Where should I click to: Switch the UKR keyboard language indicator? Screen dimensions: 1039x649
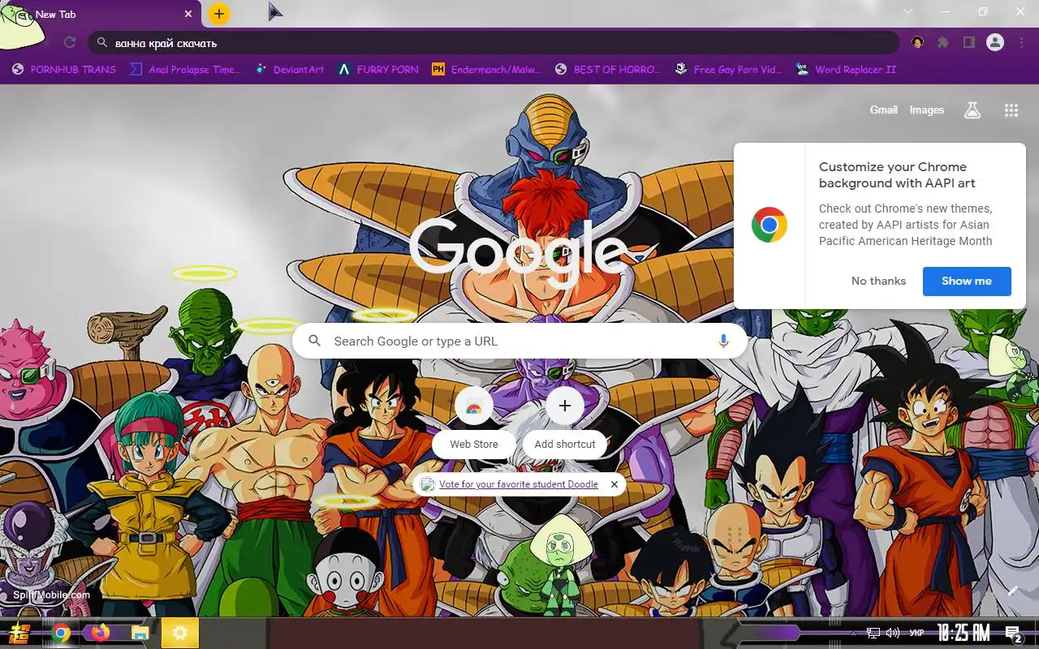(x=916, y=633)
